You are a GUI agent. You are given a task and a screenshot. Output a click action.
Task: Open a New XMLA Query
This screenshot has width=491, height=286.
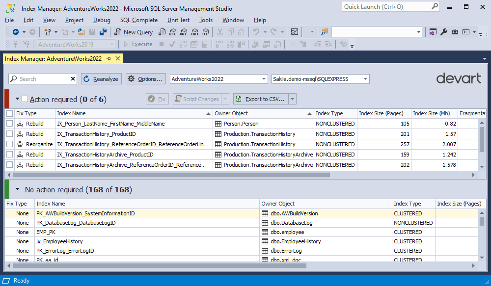point(194,32)
